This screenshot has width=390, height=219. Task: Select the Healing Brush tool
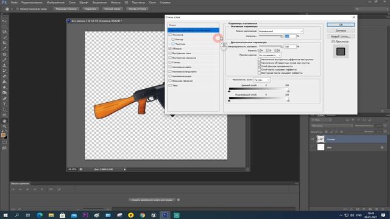(4, 54)
